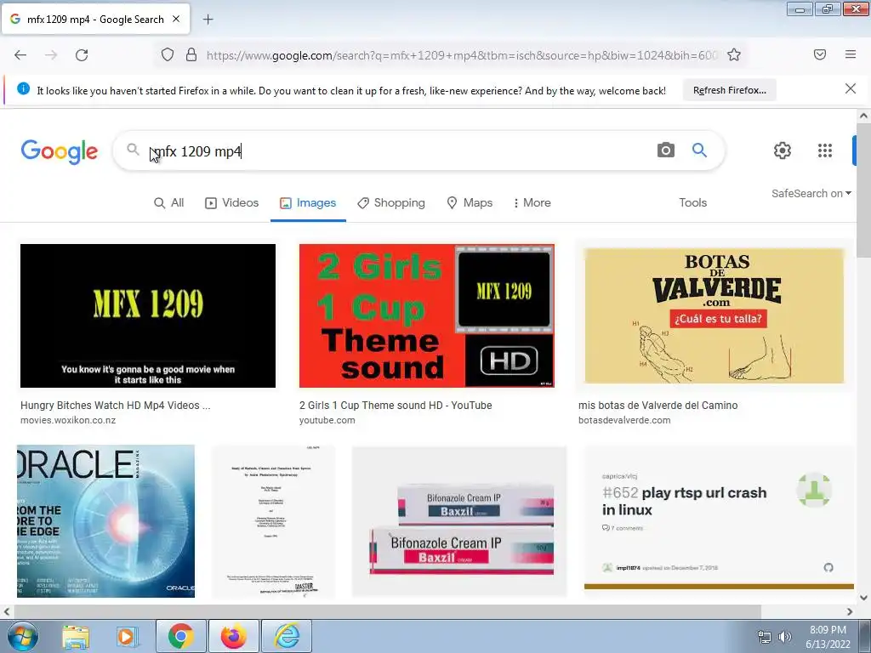Open Google quick settings gear
This screenshot has width=871, height=653.
point(783,150)
